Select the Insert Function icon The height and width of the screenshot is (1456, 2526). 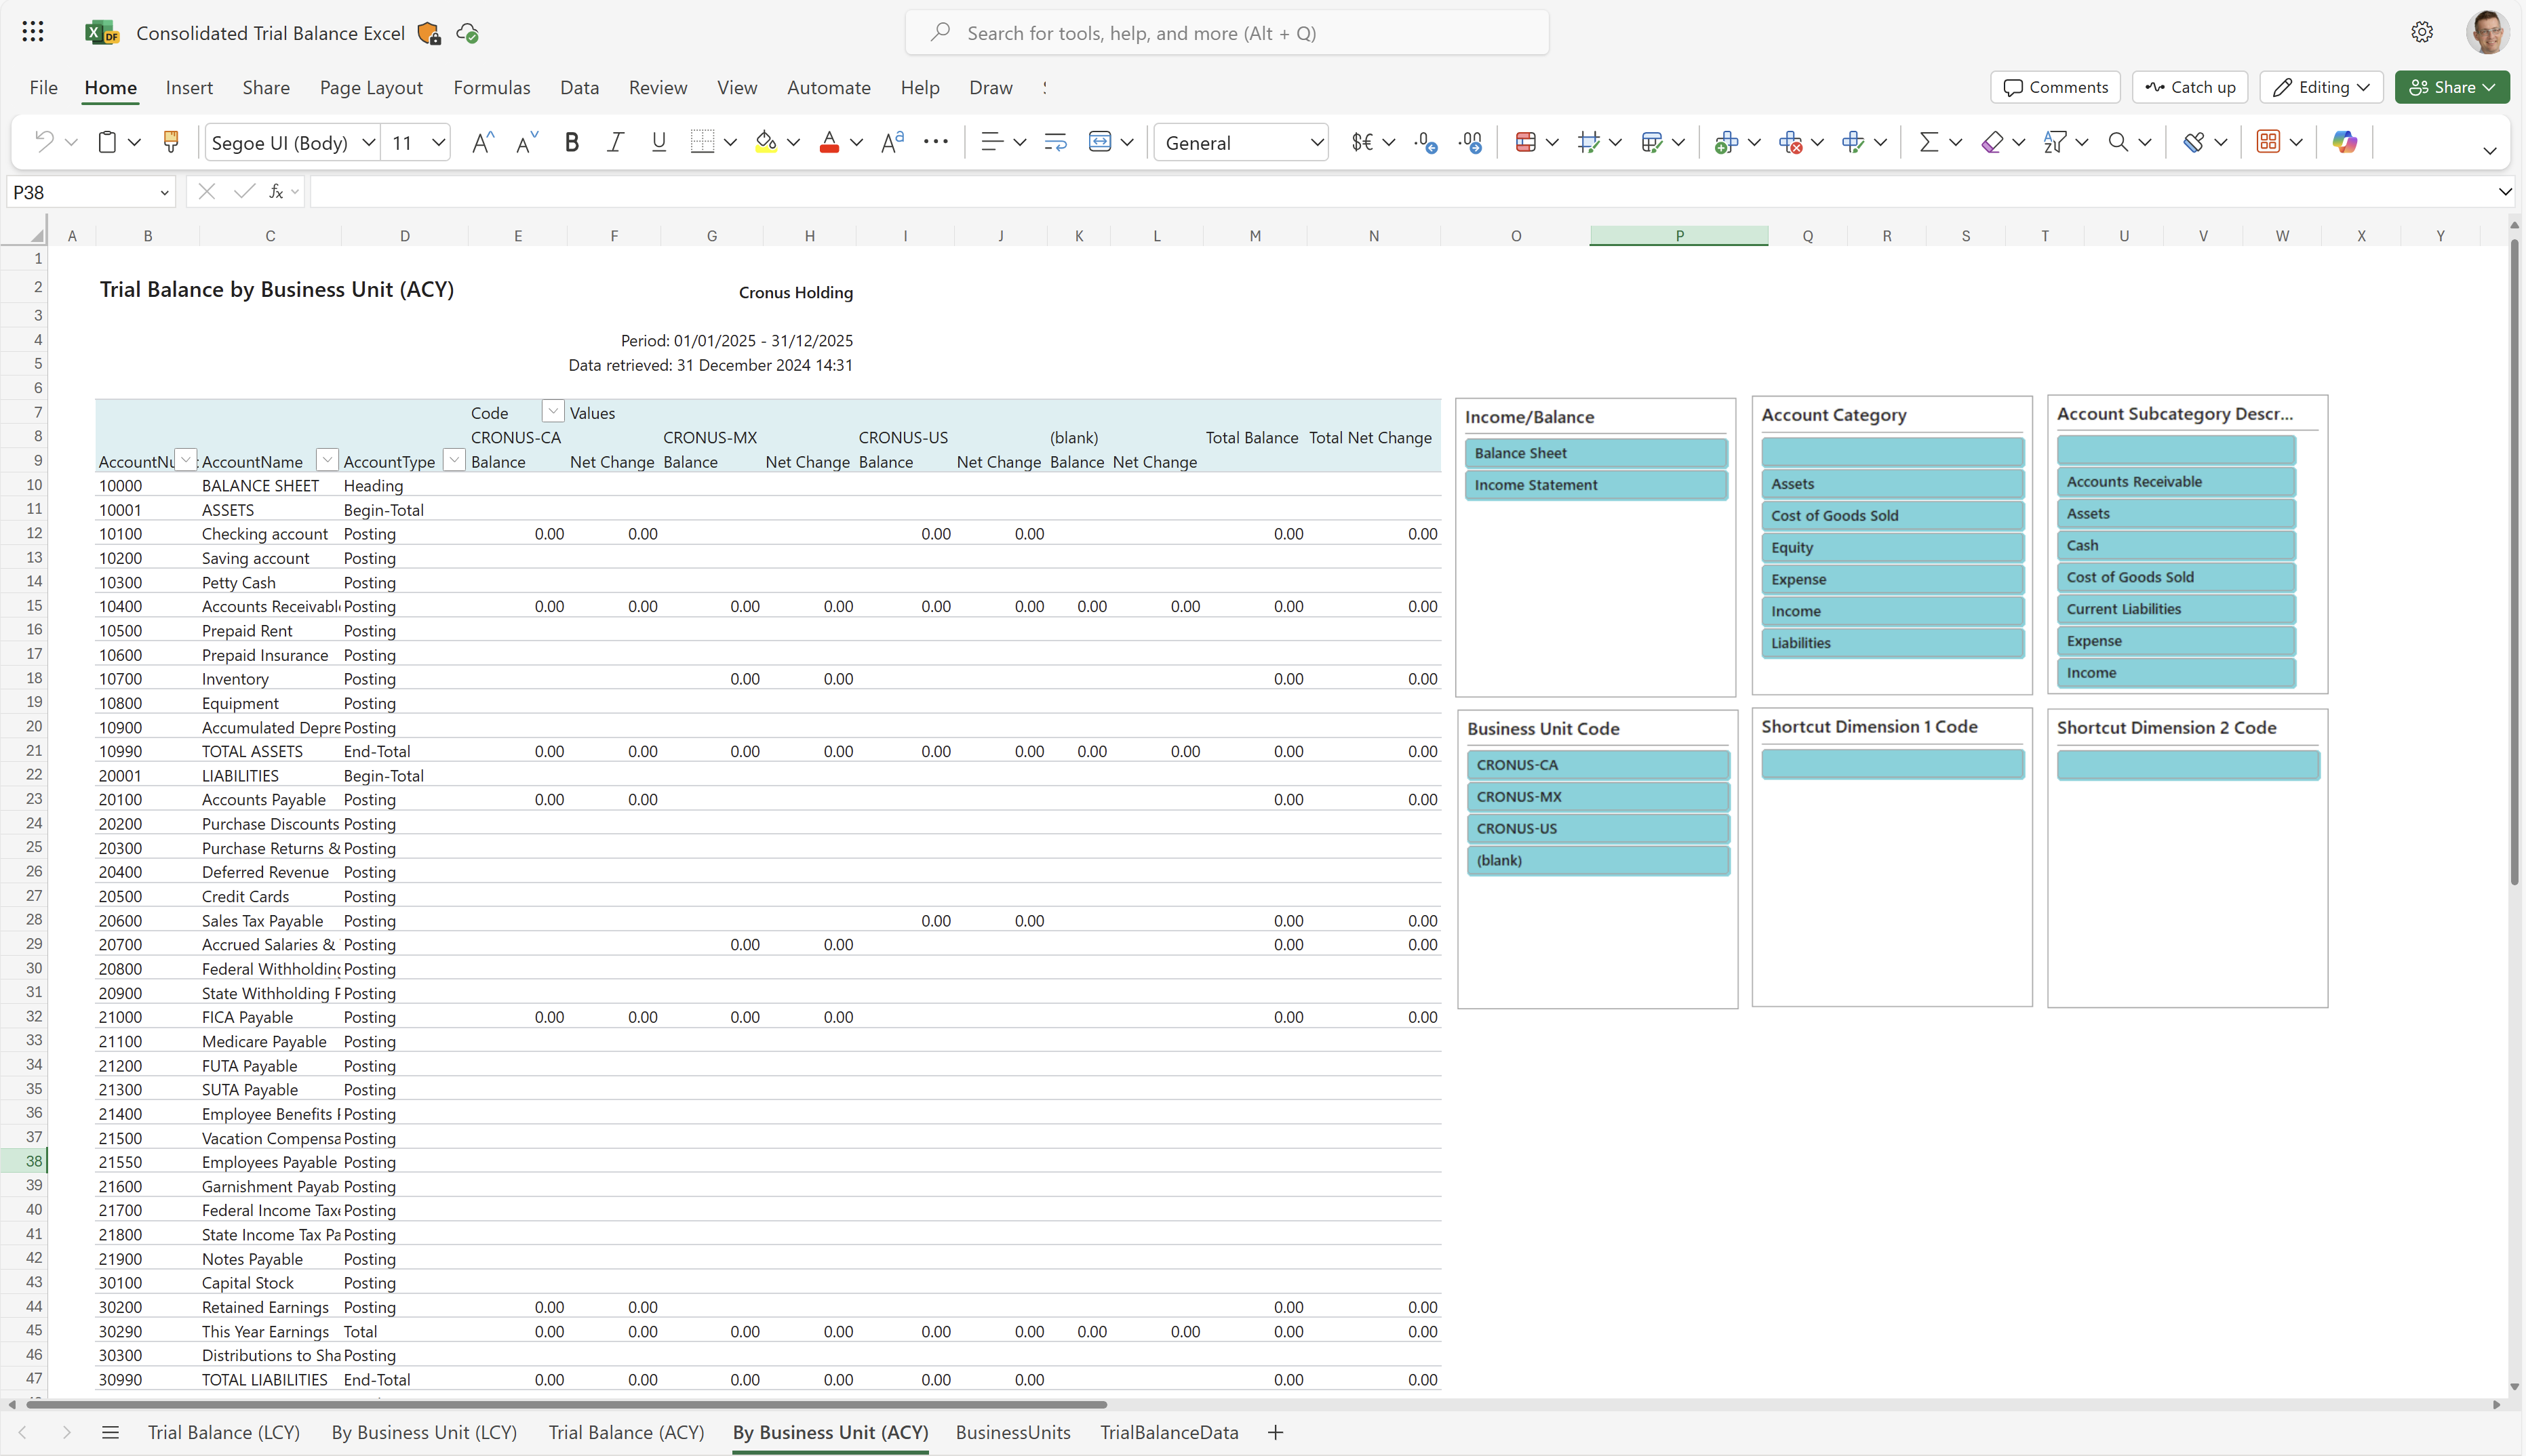click(274, 190)
